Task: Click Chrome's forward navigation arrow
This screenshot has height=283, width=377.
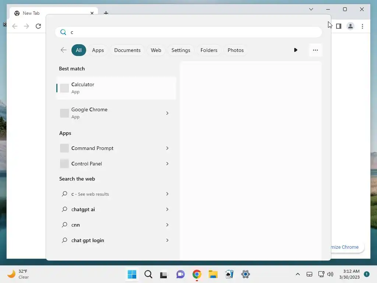Action: (x=27, y=26)
